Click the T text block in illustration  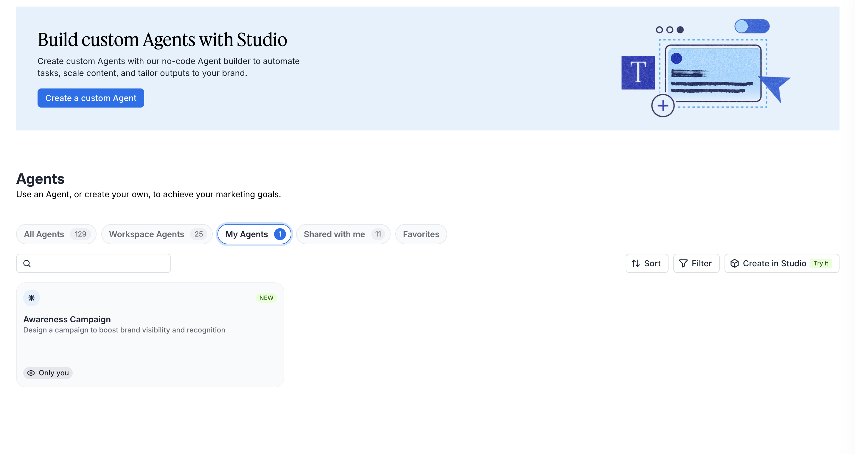tap(638, 73)
